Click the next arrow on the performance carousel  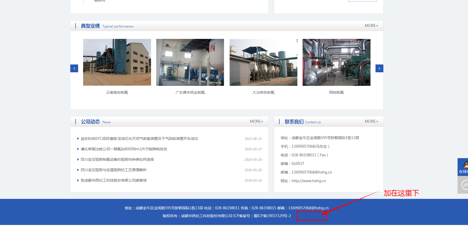point(379,68)
